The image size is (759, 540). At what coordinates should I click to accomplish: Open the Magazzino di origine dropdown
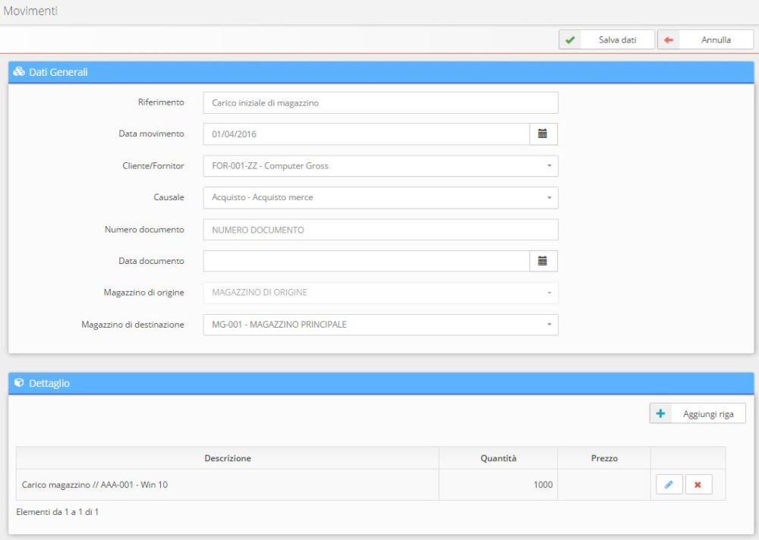[380, 293]
